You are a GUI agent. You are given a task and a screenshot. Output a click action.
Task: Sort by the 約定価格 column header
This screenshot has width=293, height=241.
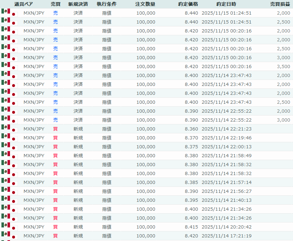[x=188, y=4]
